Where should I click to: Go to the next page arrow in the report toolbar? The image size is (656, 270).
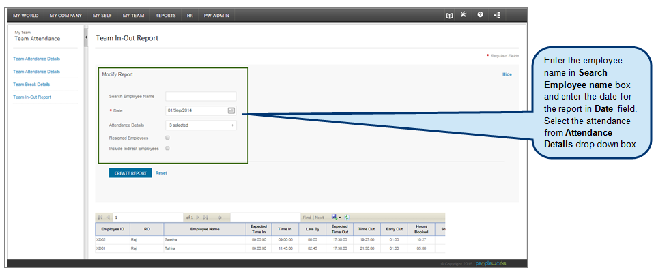(x=197, y=217)
